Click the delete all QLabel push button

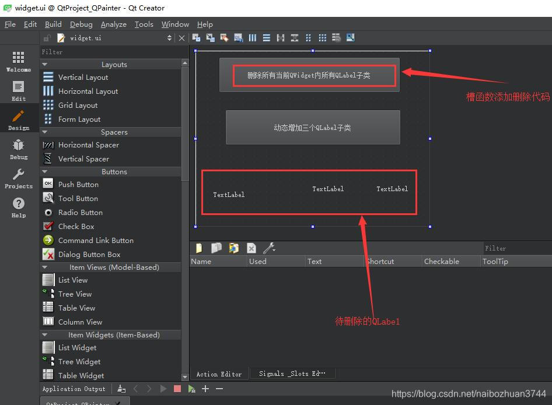point(309,75)
